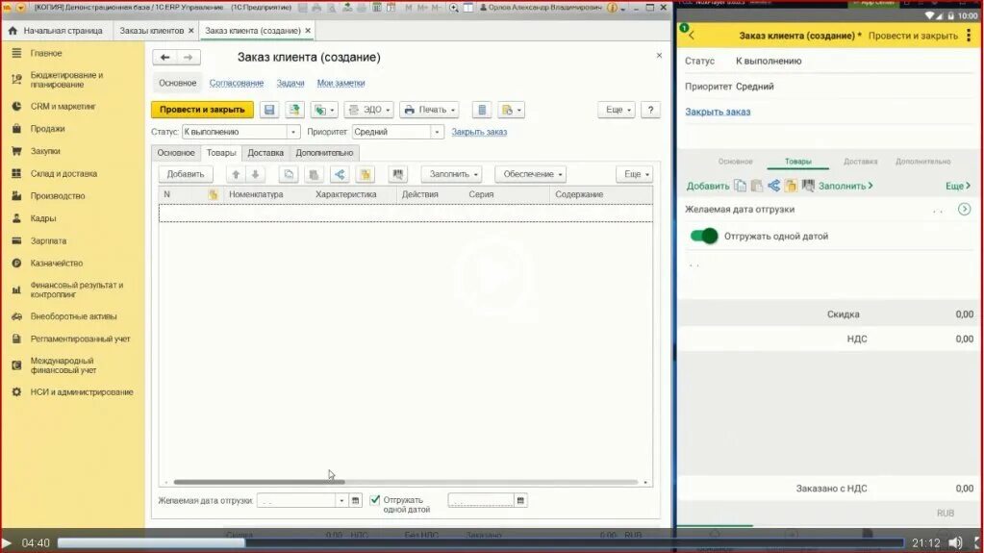Click the forward arrow navigation button
This screenshot has height=553, width=984.
(189, 57)
